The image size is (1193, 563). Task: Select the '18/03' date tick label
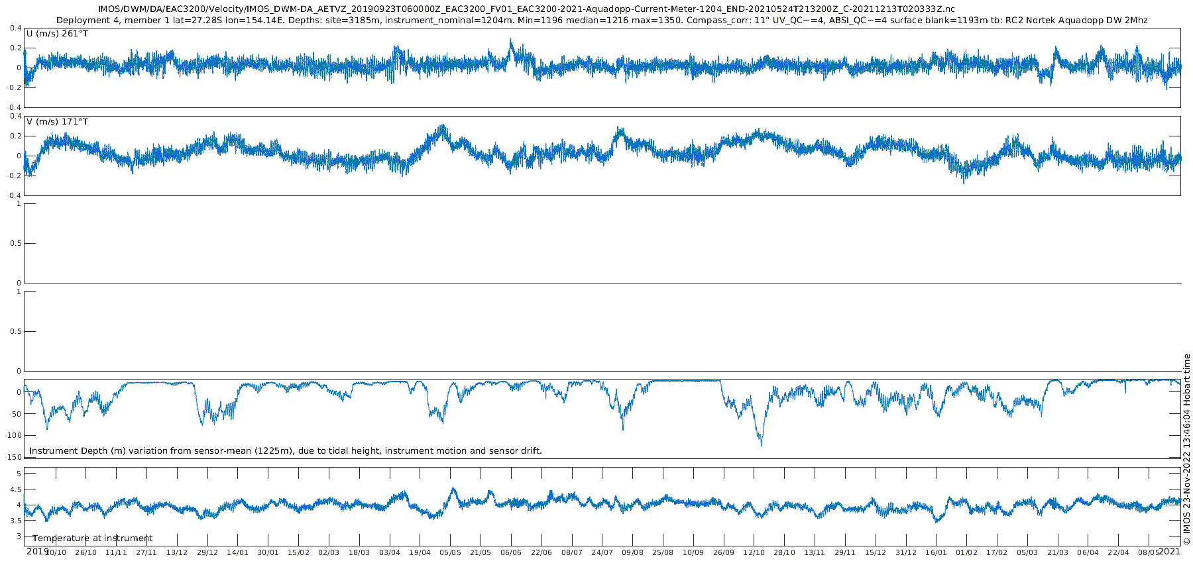click(x=359, y=552)
